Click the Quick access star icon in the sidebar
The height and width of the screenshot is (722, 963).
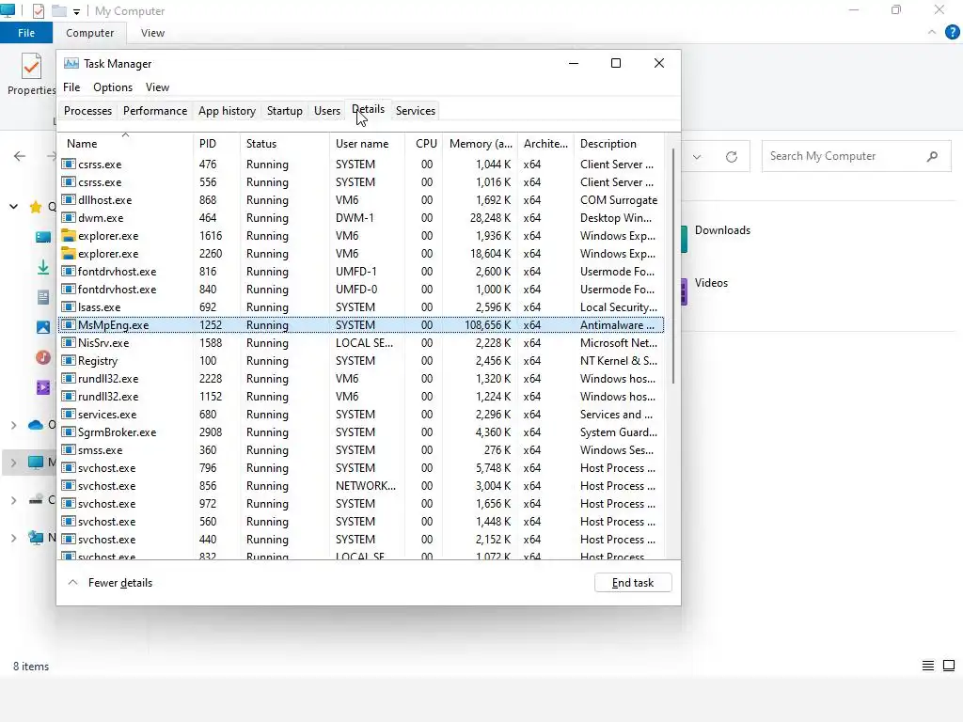point(36,206)
